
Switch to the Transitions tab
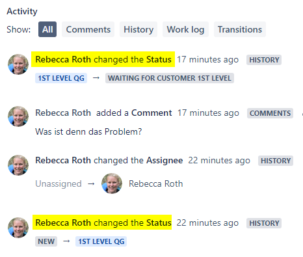coord(240,29)
